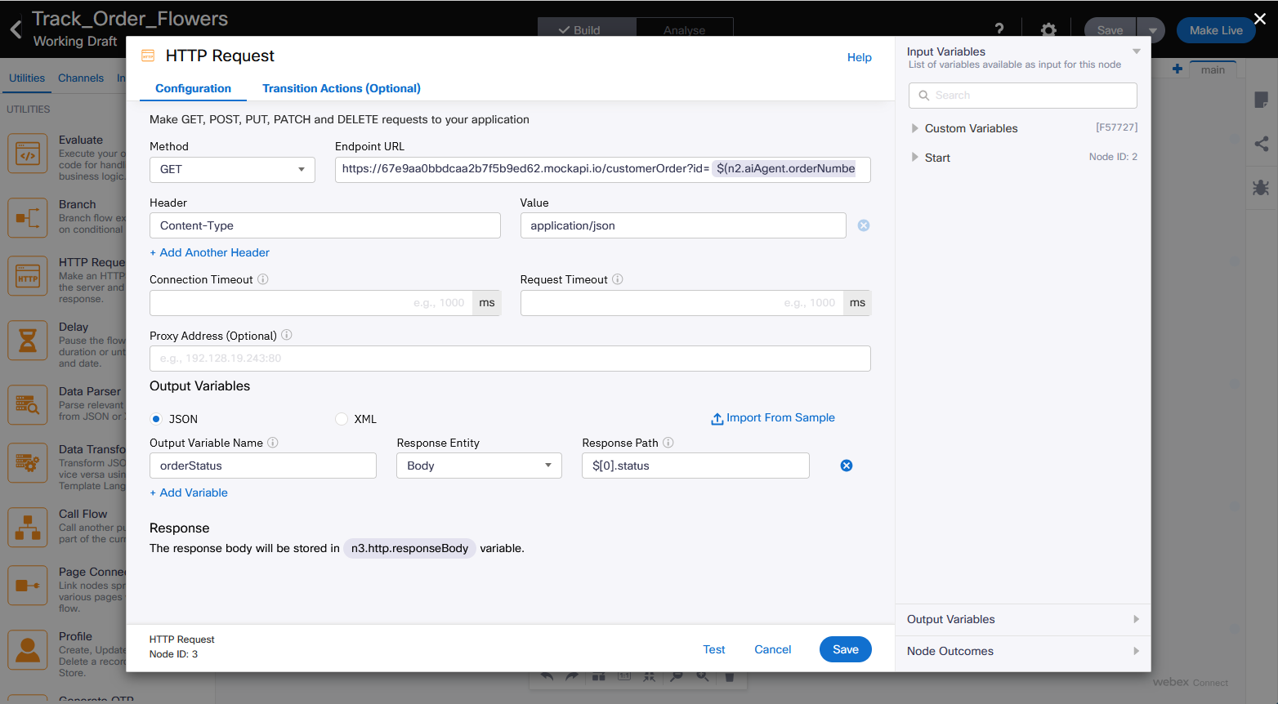Remove the Content-Type header row

[x=863, y=225]
